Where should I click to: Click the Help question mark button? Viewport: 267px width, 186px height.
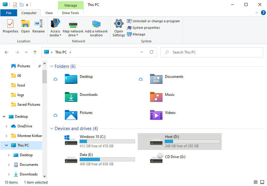(263, 13)
